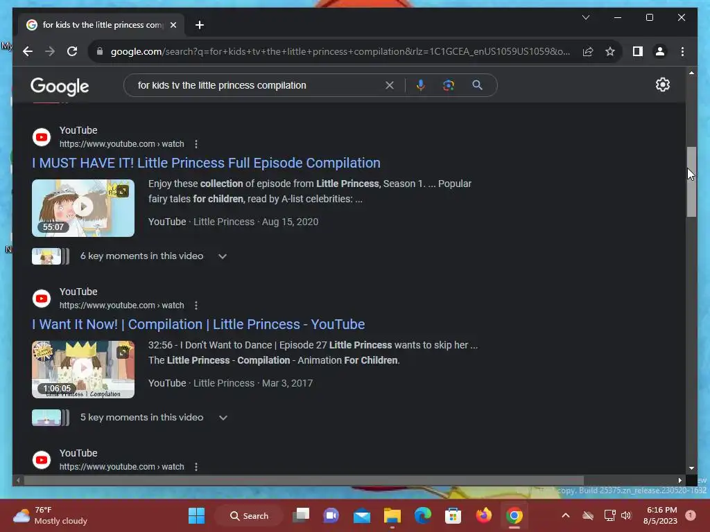Bookmark this tab with star icon
Viewport: 710px width, 532px height.
pos(610,51)
